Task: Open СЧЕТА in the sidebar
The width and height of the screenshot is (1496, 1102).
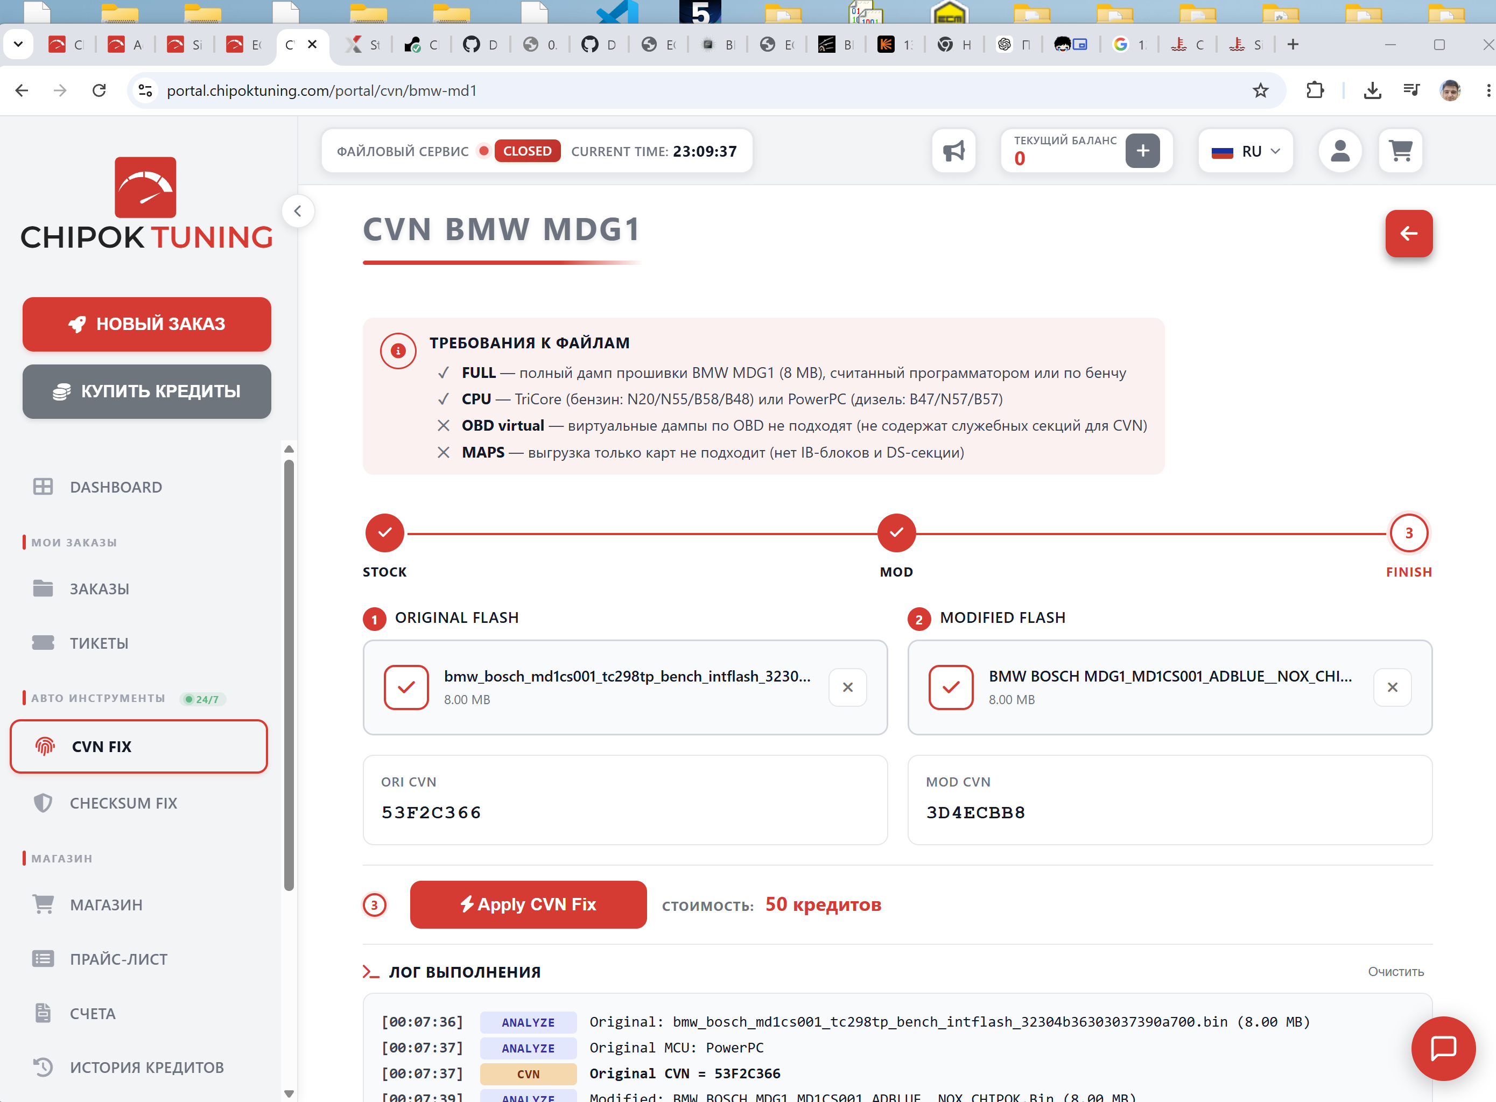Action: [93, 1013]
